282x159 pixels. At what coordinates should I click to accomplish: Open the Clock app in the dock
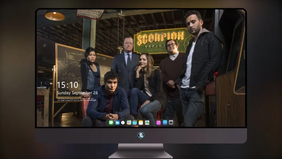[123, 122]
